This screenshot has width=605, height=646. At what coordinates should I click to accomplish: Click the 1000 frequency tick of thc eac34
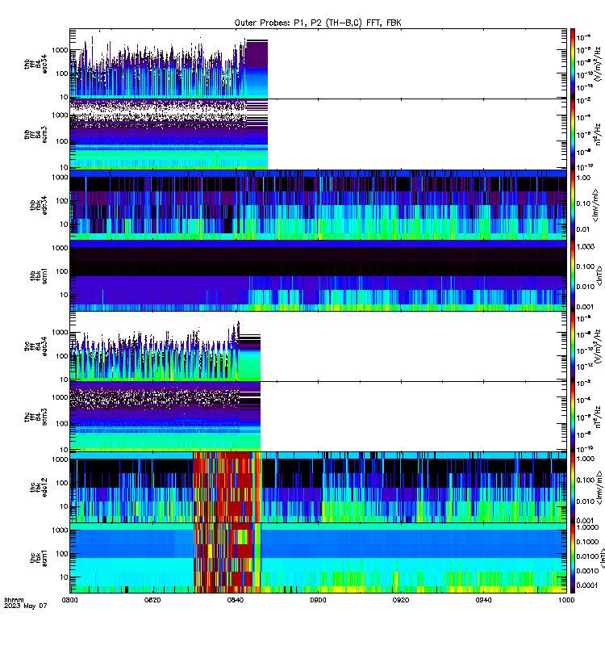point(59,333)
